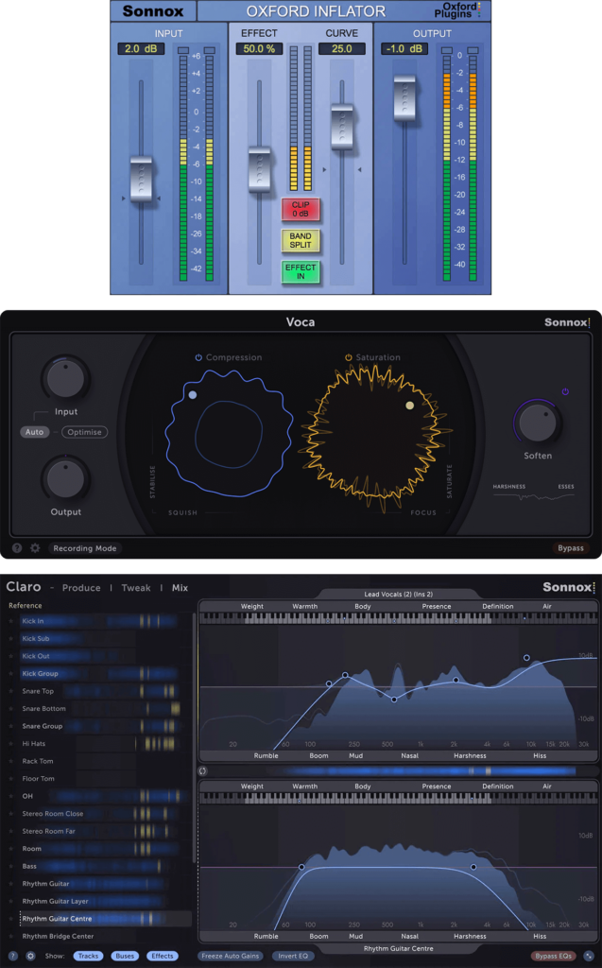The height and width of the screenshot is (968, 602).
Task: Open the Voca settings gear icon
Action: click(x=35, y=547)
